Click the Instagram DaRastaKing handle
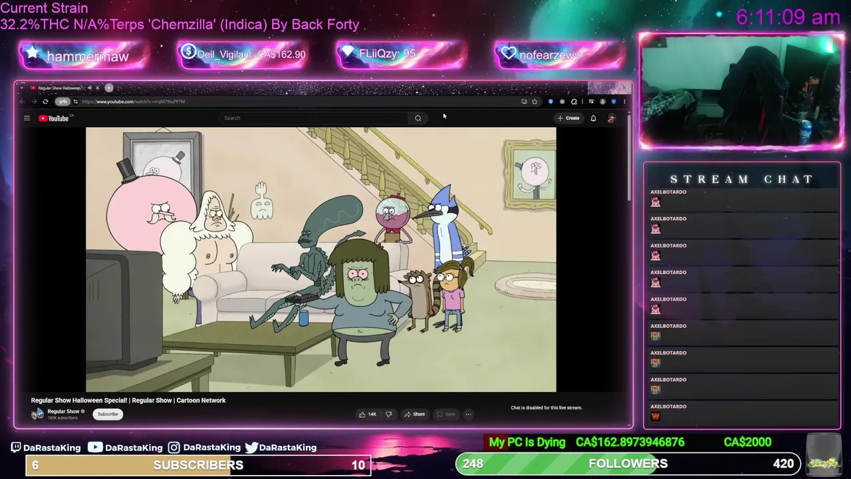The width and height of the screenshot is (851, 479). coord(212,448)
